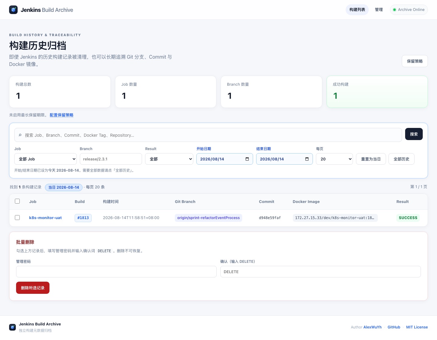
Task: Click the red 删除所选记录 button
Action: tap(33, 288)
